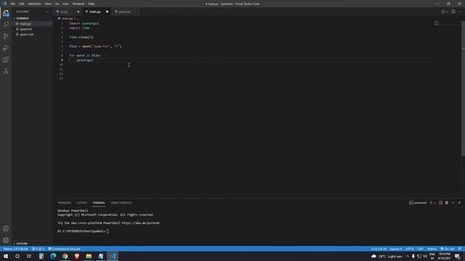Split the terminal pane

pyautogui.click(x=440, y=203)
